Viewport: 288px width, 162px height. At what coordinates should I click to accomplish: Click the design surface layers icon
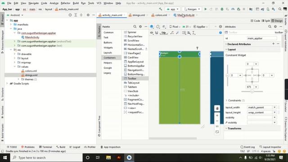[152, 27]
